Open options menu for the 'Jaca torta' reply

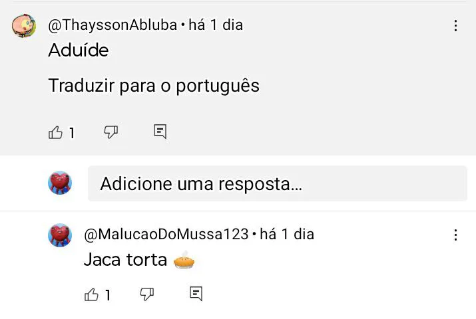[x=455, y=235]
